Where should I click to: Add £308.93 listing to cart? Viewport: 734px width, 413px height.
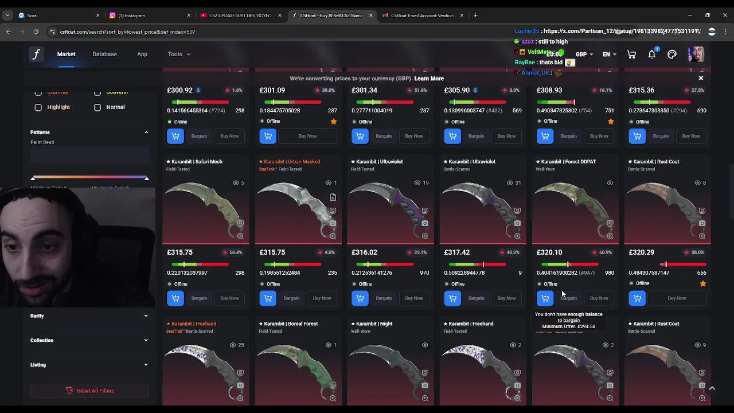[x=545, y=136]
